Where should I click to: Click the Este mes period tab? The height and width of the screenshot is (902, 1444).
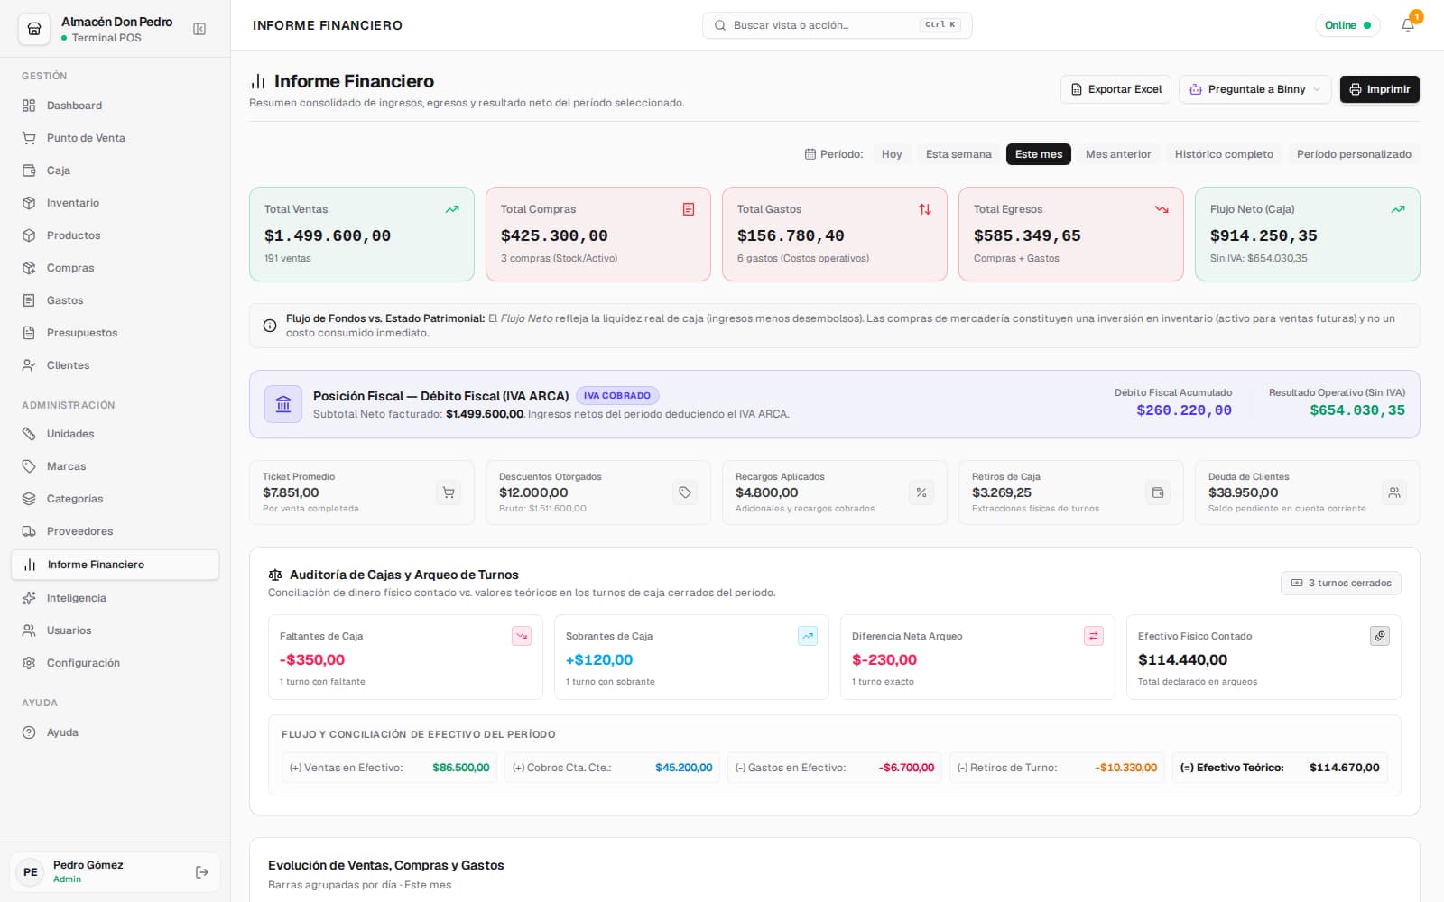click(1039, 154)
